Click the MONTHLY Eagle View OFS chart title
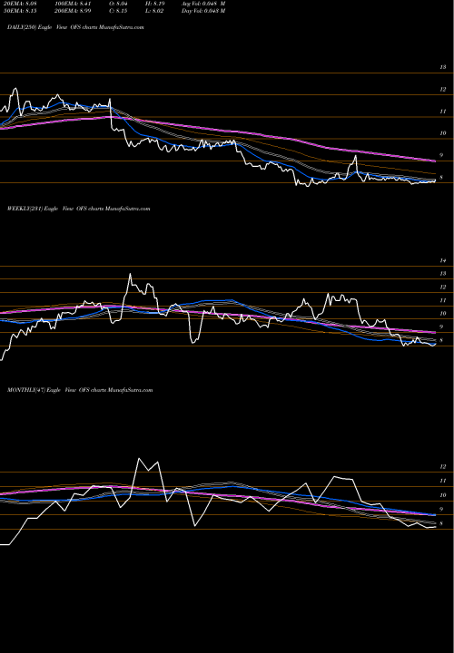The width and height of the screenshot is (454, 653). 80,390
